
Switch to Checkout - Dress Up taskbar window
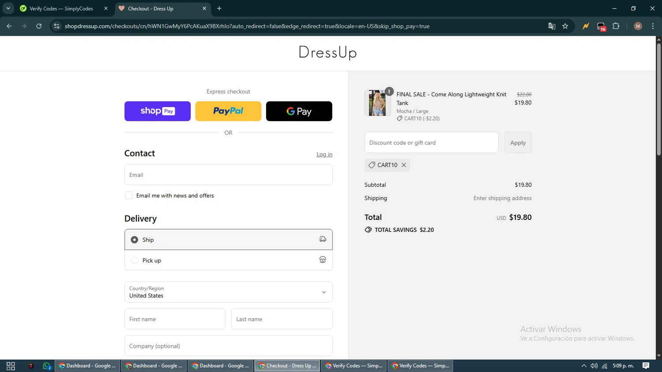[287, 366]
